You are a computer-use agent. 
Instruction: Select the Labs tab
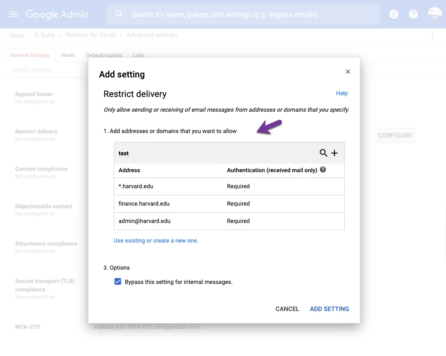[138, 55]
